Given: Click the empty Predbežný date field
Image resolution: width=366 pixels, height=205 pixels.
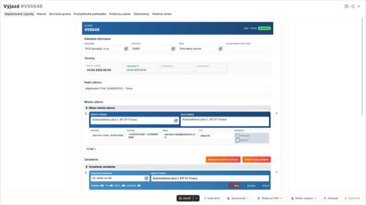Looking at the screenshot, I should (x=176, y=70).
